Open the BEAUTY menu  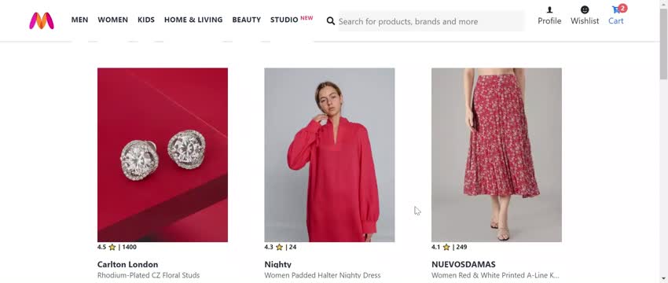point(246,20)
